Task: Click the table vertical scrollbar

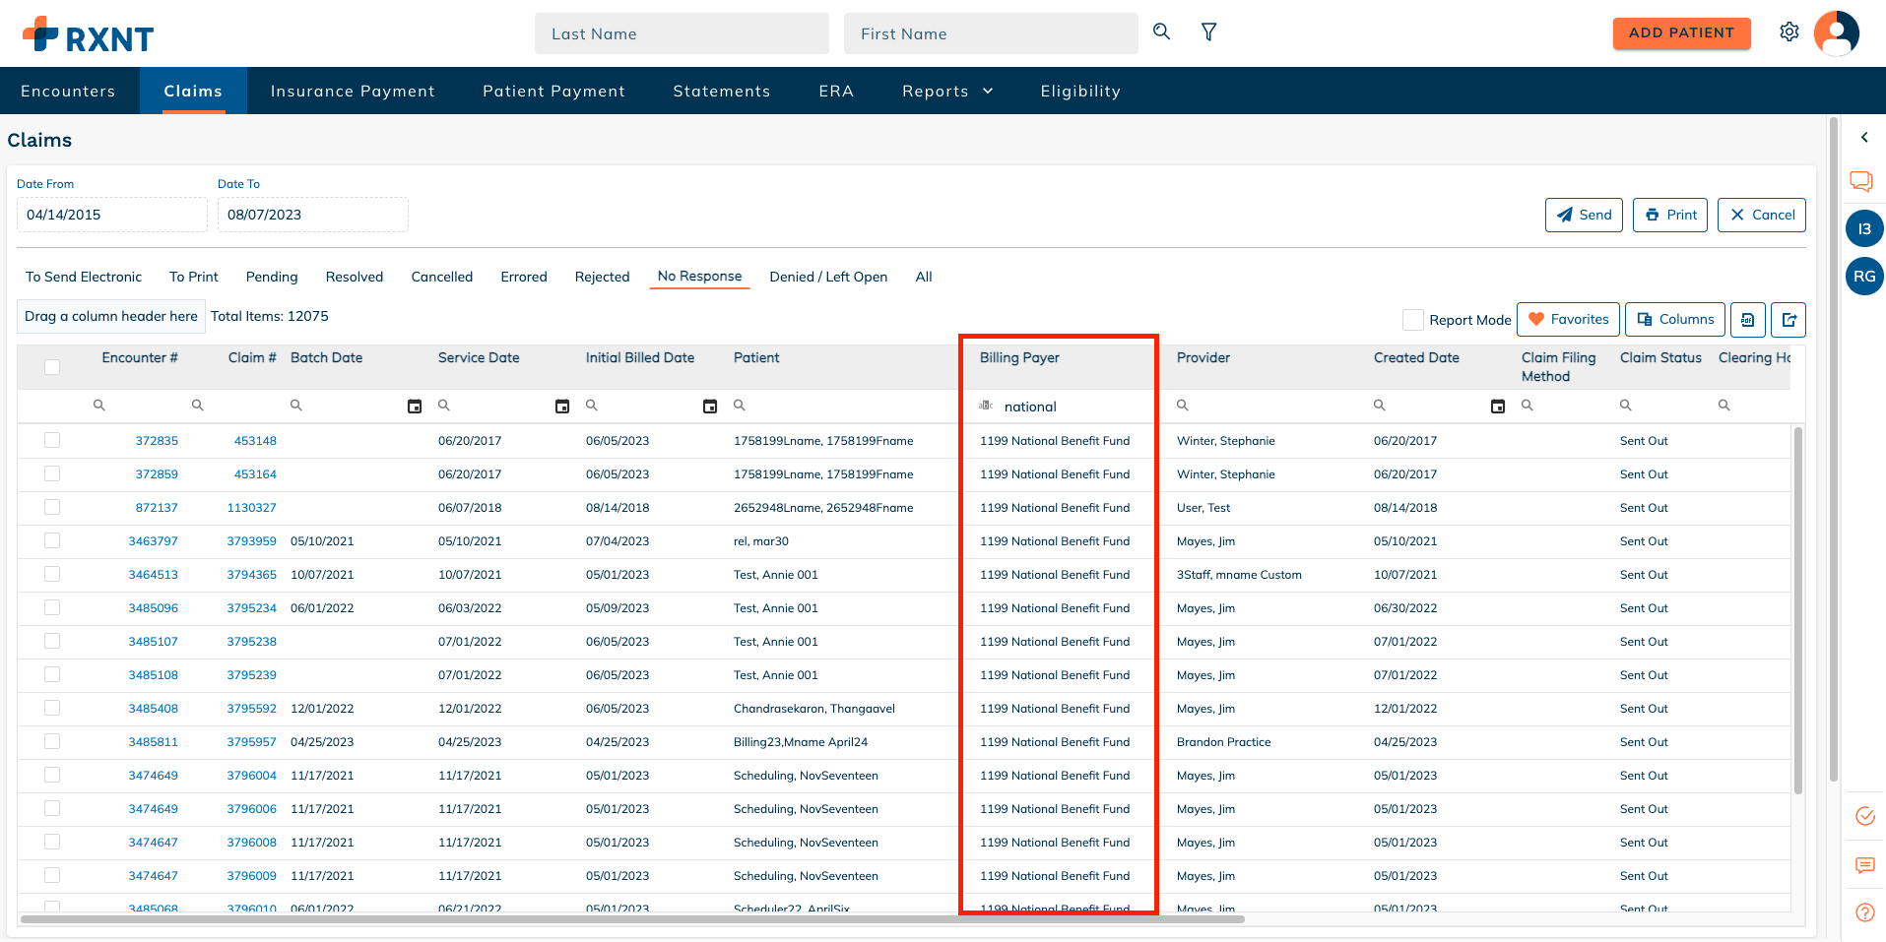Action: tap(1798, 610)
